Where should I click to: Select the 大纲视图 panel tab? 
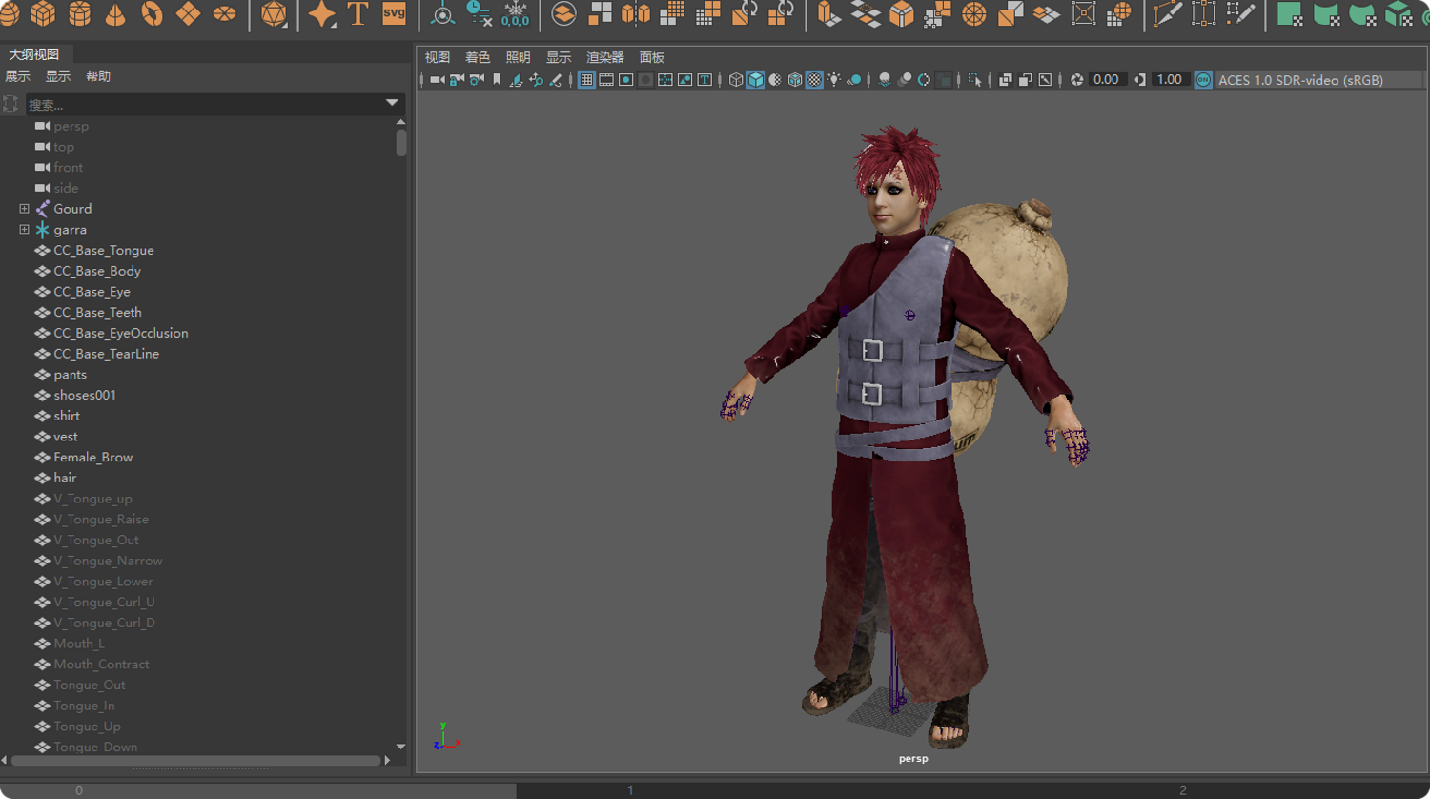pos(34,54)
